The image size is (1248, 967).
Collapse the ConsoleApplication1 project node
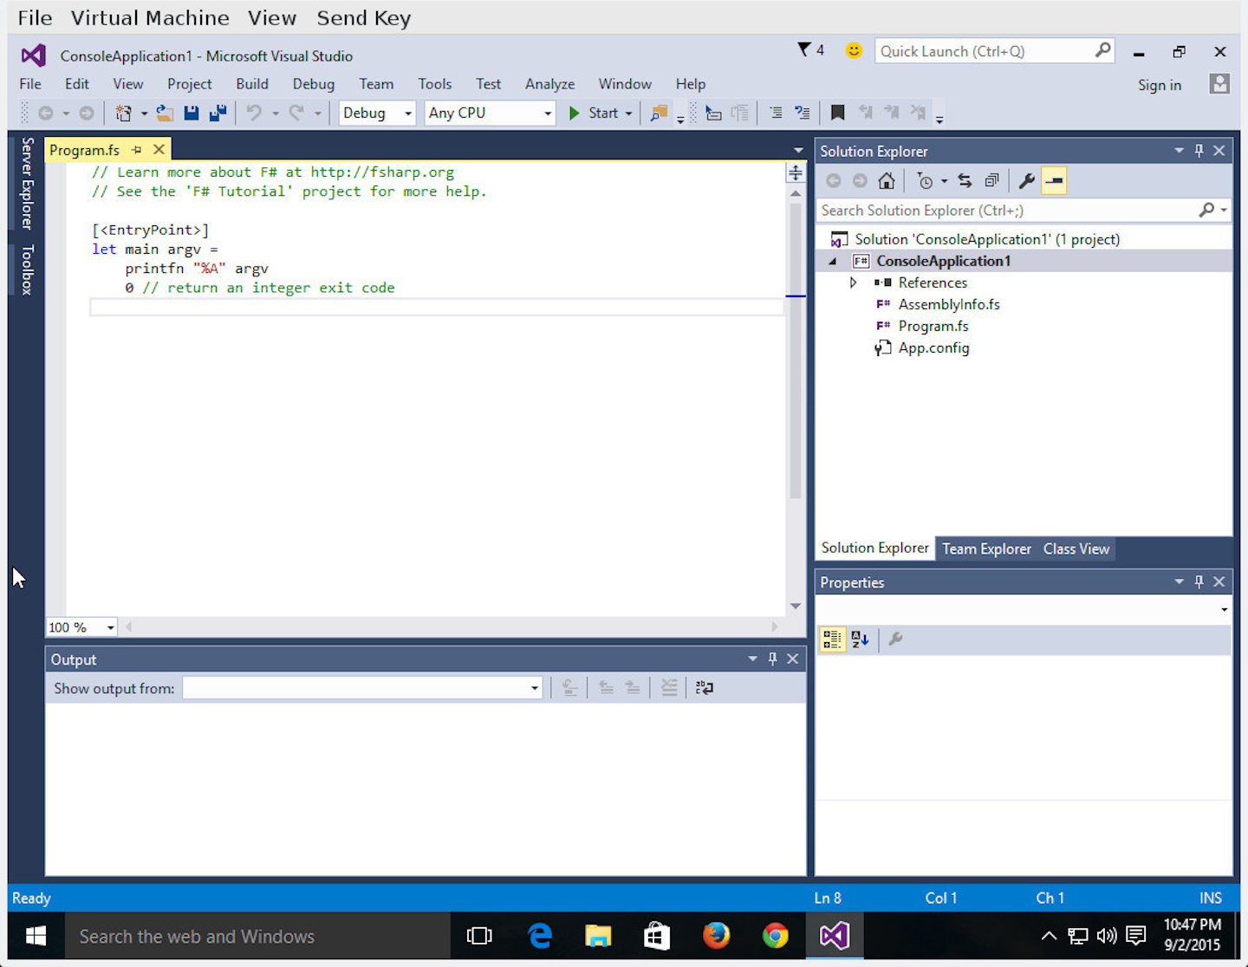pos(833,261)
